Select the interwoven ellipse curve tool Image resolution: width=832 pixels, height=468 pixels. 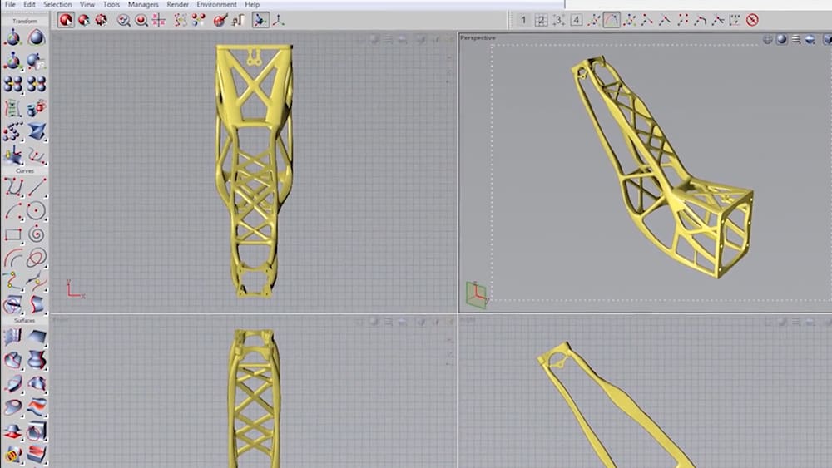pyautogui.click(x=36, y=259)
